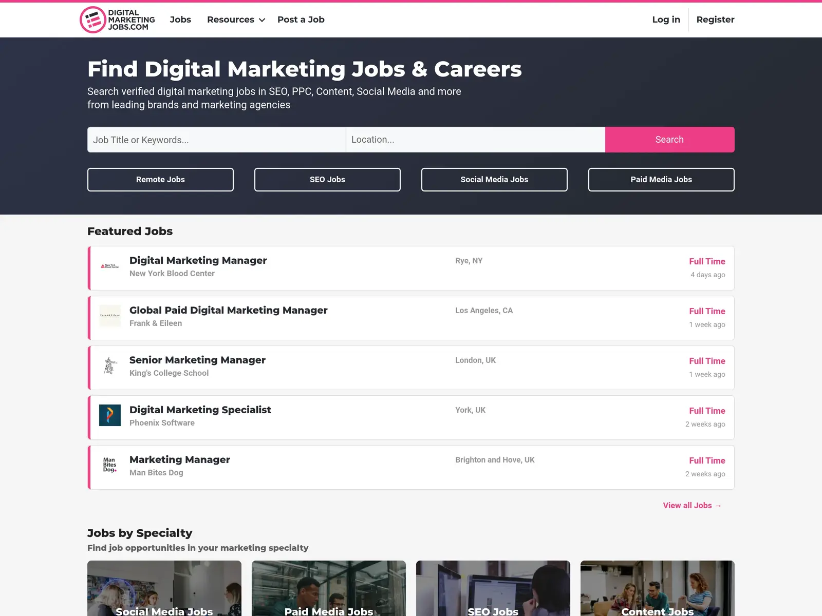Filter by Social Media Jobs button
822x616 pixels.
point(494,180)
